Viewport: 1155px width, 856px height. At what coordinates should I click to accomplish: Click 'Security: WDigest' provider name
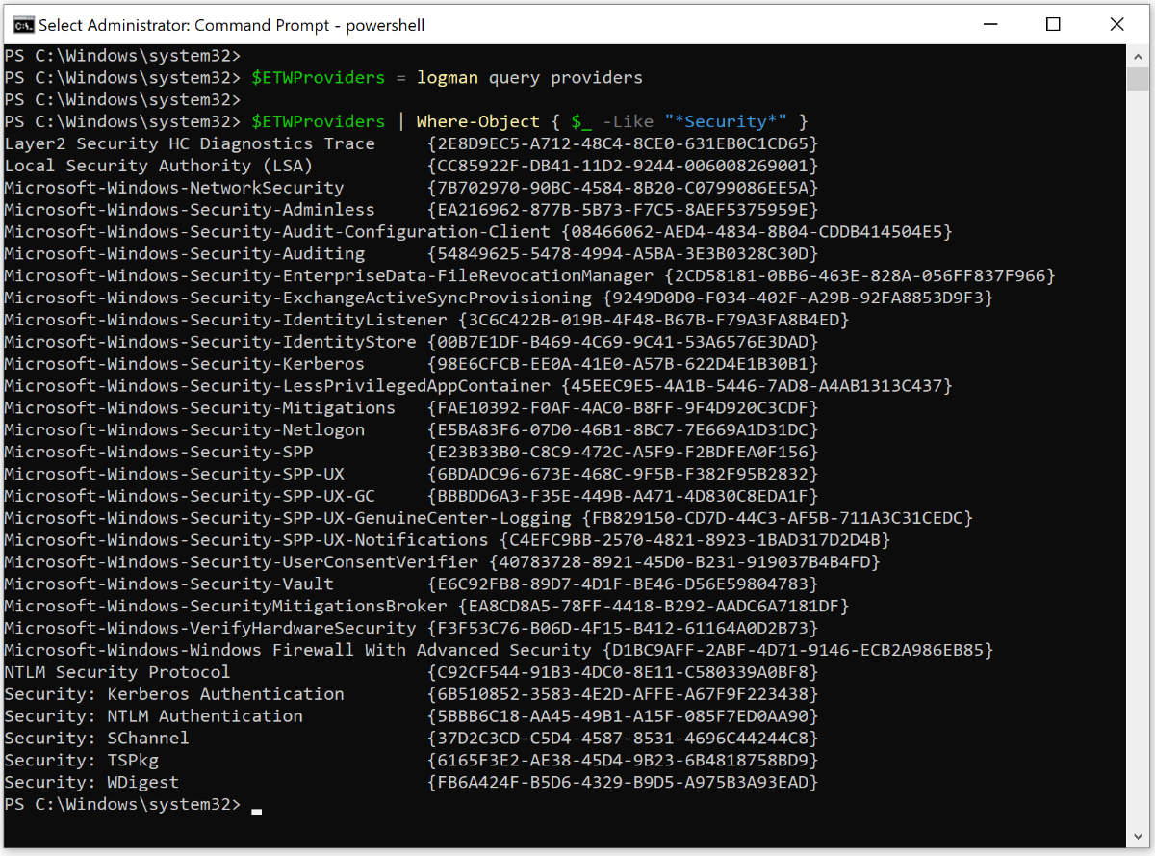click(x=91, y=783)
